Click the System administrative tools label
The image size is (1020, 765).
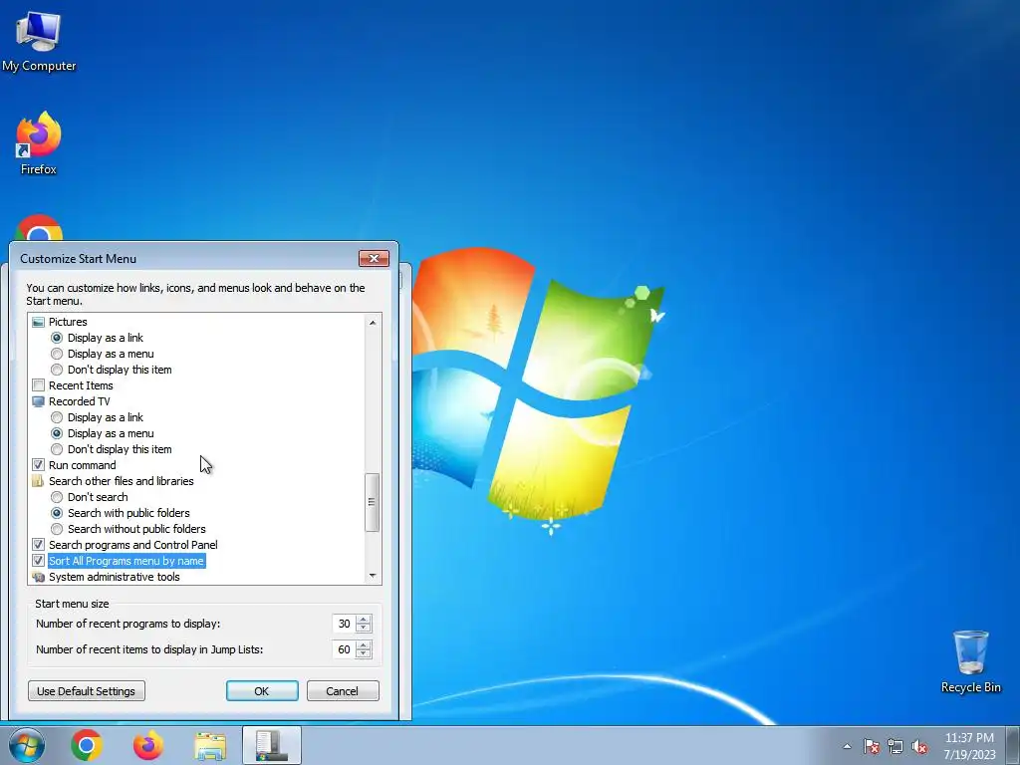coord(115,577)
